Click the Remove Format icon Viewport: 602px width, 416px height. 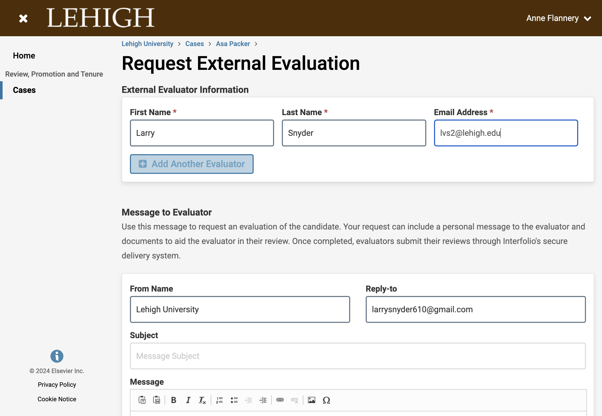click(x=202, y=400)
